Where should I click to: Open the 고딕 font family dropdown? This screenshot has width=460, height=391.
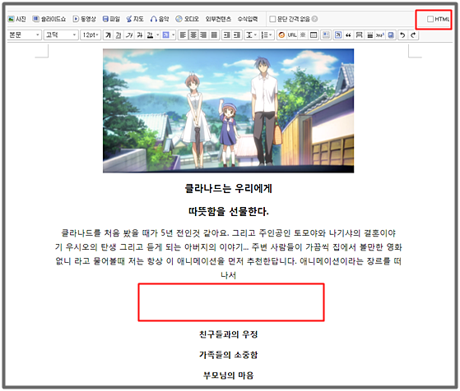[61, 35]
